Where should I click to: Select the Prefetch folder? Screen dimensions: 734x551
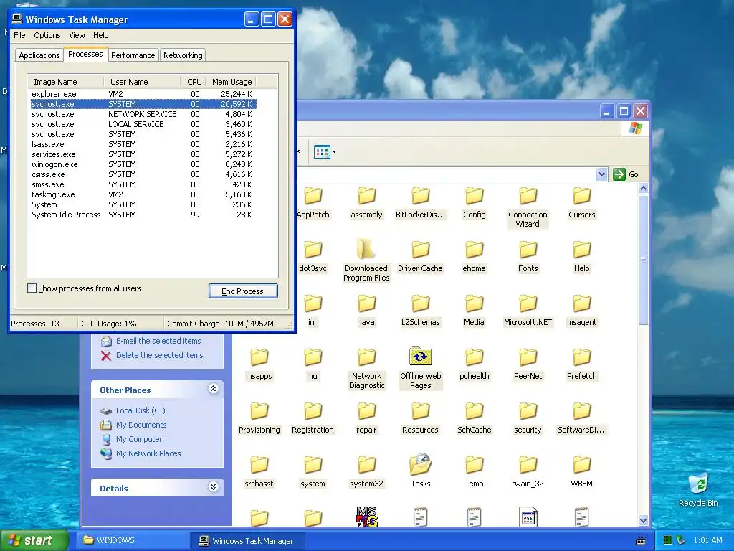(582, 365)
